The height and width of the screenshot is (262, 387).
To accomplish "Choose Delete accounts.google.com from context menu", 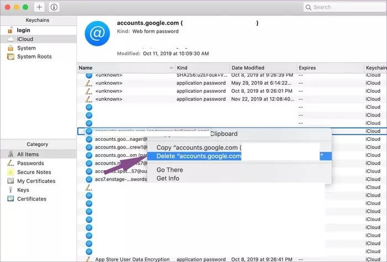I will coord(239,156).
